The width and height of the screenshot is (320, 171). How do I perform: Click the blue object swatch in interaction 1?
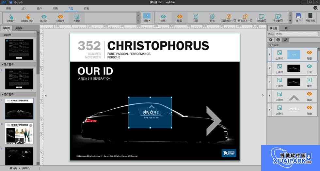pyautogui.click(x=294, y=54)
